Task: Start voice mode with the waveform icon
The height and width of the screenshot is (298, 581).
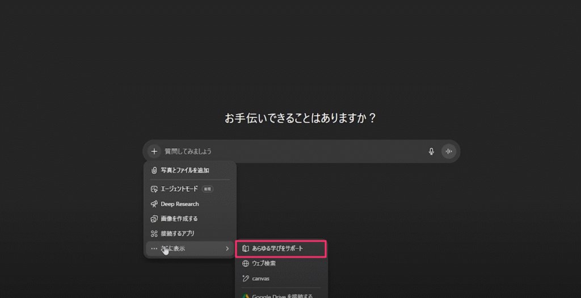Action: 449,151
